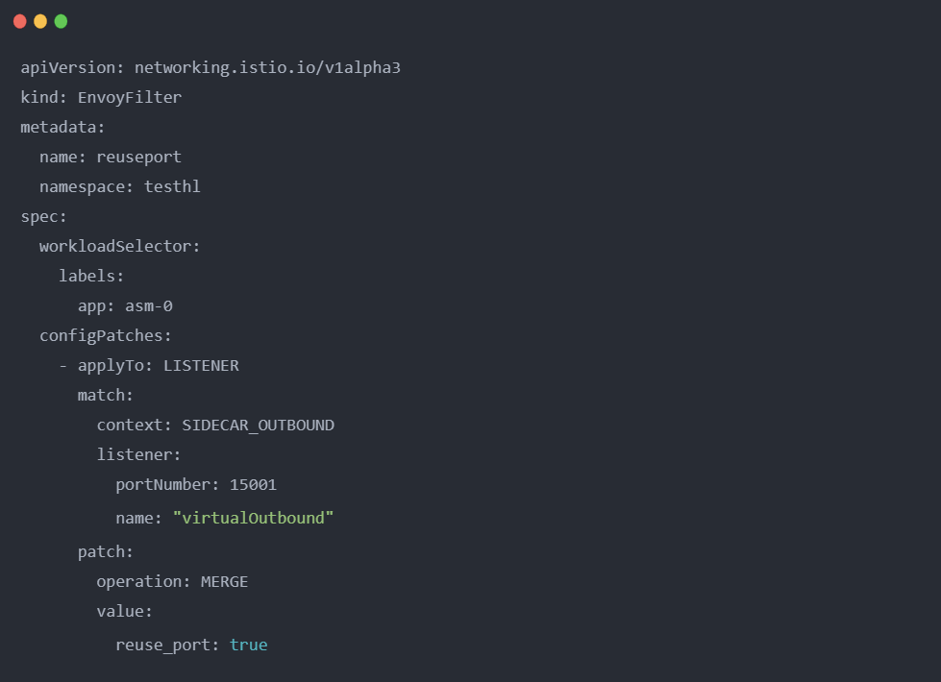Click the portNumber value 15001
Image resolution: width=941 pixels, height=682 pixels.
click(253, 484)
